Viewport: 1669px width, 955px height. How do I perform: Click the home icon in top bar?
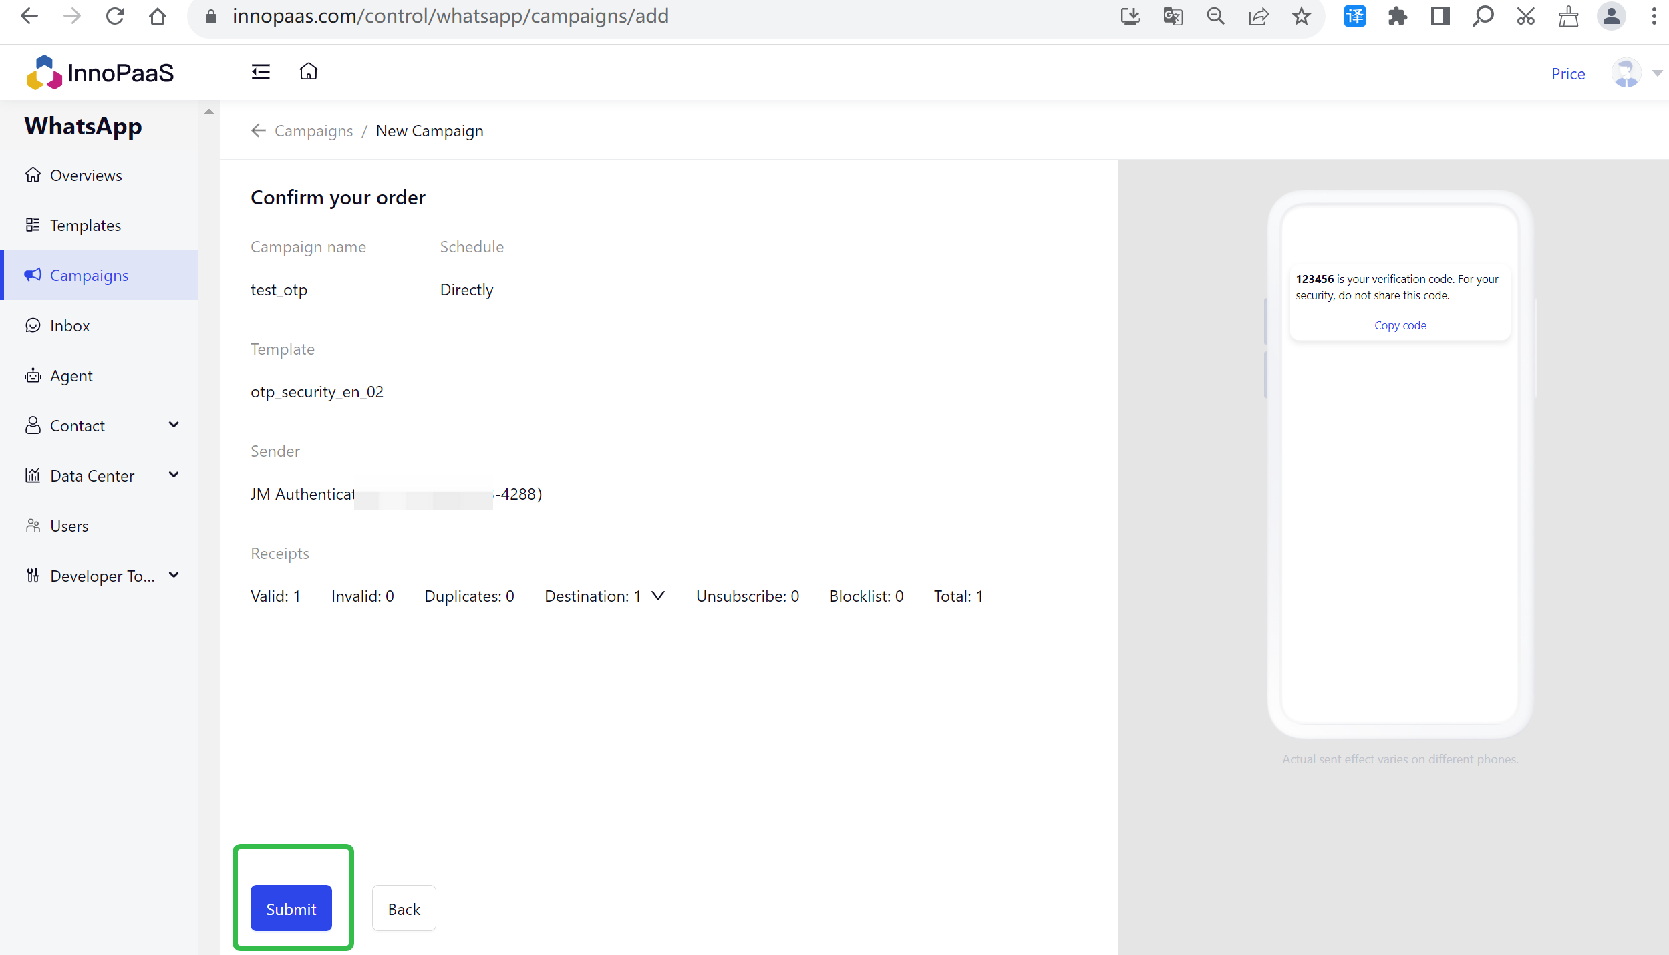tap(308, 71)
